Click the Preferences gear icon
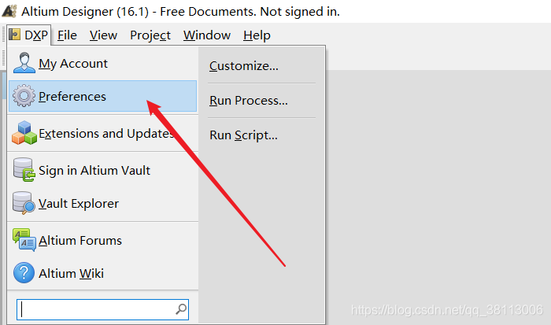The width and height of the screenshot is (551, 325). pyautogui.click(x=24, y=97)
